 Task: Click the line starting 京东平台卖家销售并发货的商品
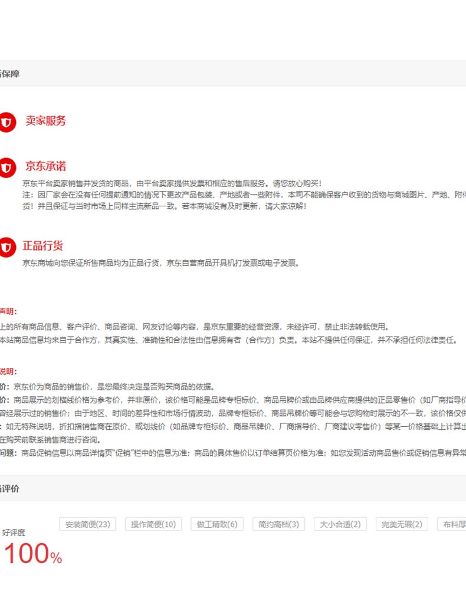172,183
